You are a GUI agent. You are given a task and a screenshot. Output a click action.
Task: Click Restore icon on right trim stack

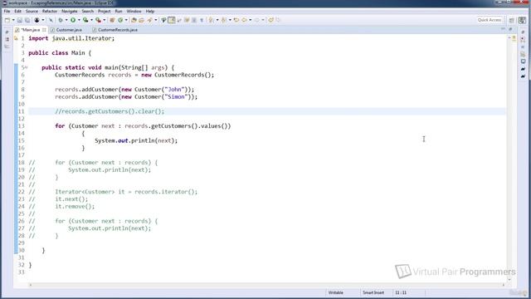click(523, 32)
